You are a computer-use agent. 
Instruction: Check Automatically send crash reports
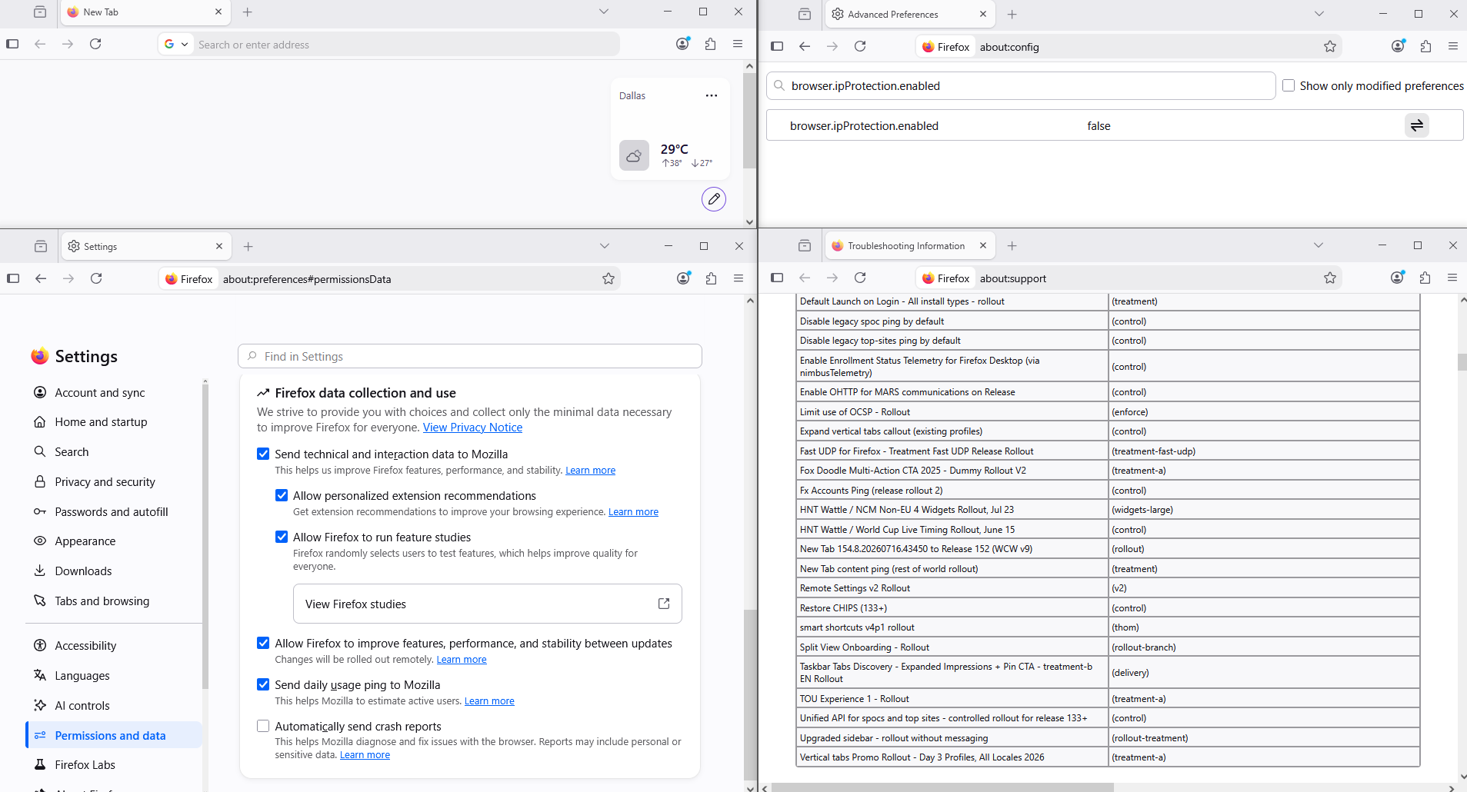[x=263, y=726]
